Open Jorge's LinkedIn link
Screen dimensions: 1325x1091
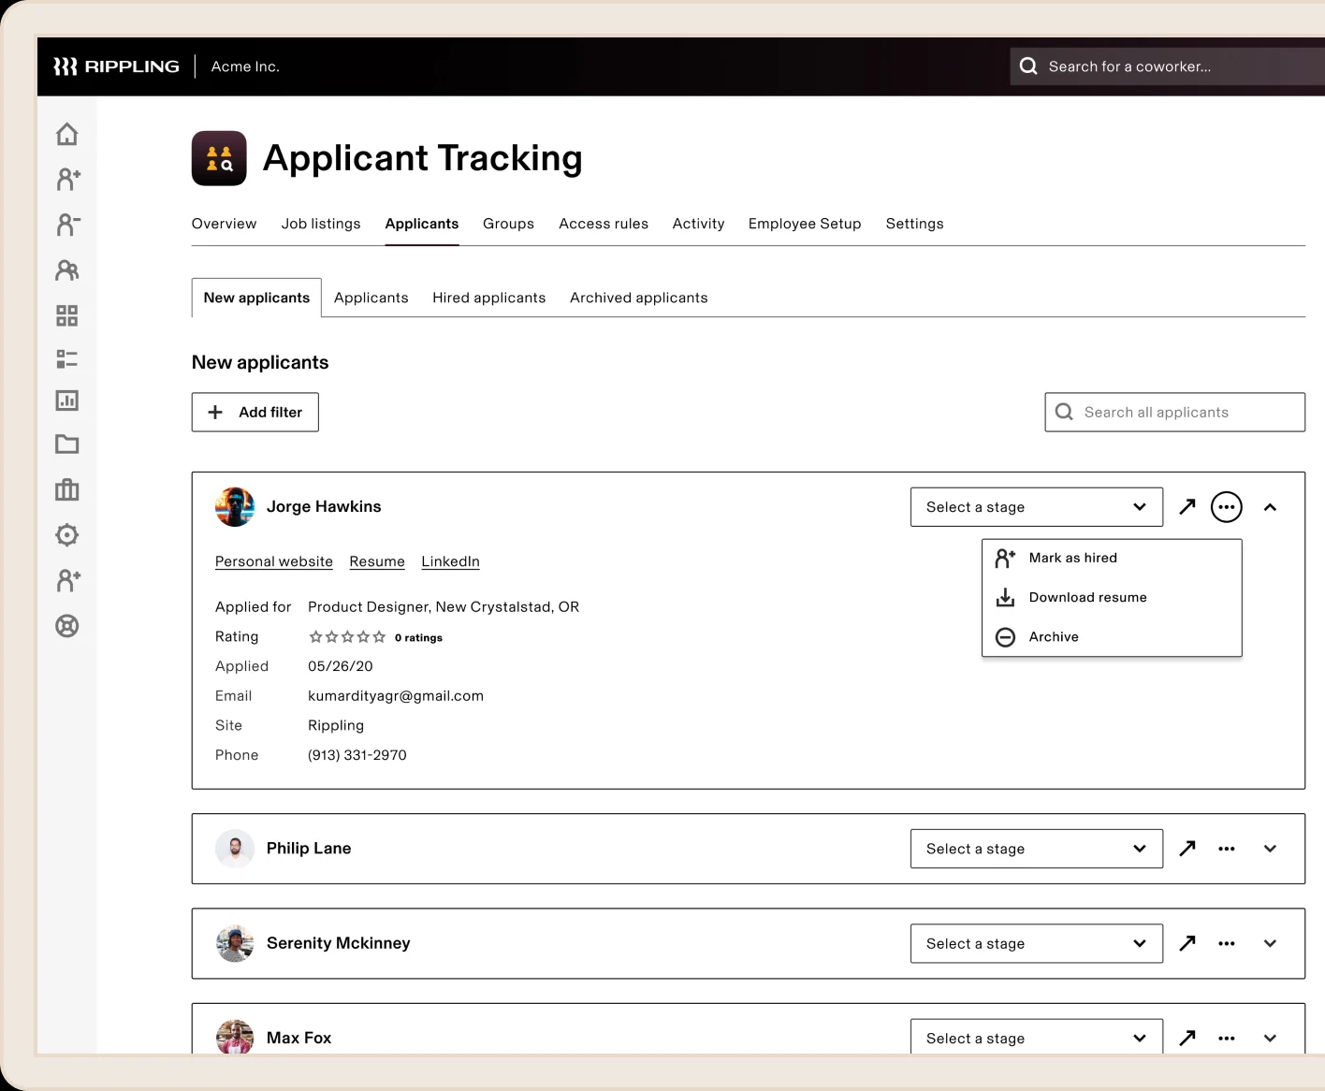tap(450, 561)
